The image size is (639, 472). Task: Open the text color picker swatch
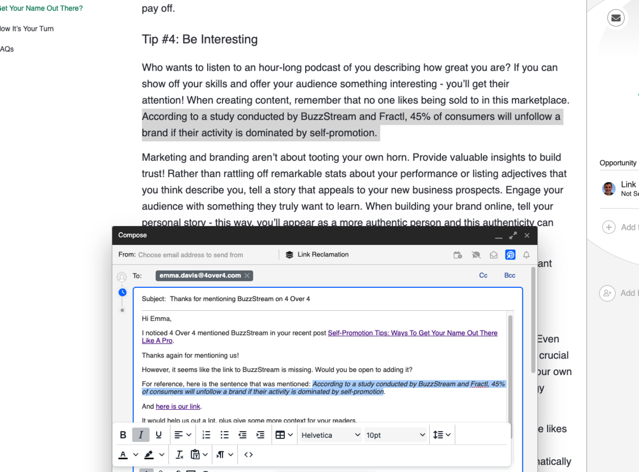coord(123,454)
